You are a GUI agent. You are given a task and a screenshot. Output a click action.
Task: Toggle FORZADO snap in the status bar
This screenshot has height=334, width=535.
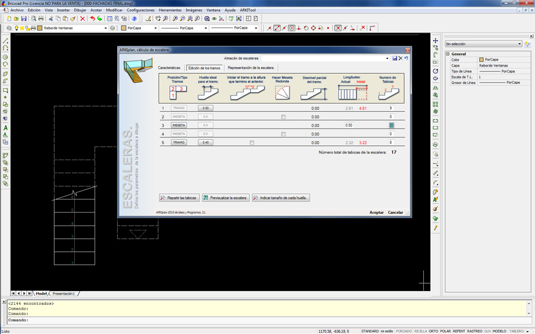[x=404, y=331]
